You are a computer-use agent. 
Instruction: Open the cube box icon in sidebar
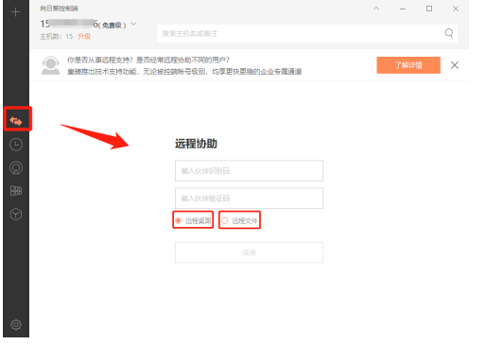(16, 215)
